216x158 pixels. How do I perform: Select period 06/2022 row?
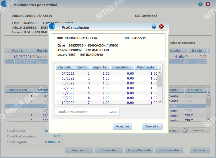[107, 83]
